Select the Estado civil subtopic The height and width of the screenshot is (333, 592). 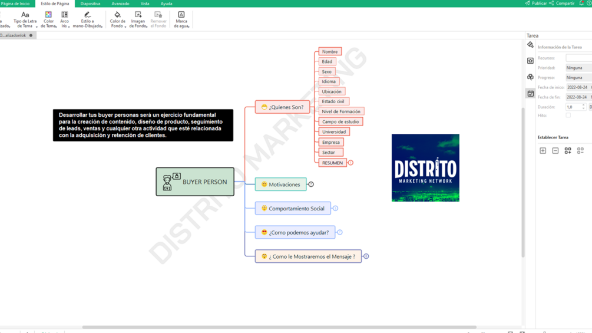tap(334, 101)
